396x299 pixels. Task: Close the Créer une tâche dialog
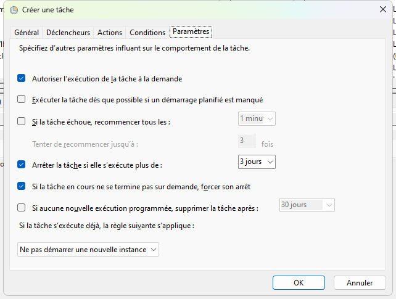[383, 9]
